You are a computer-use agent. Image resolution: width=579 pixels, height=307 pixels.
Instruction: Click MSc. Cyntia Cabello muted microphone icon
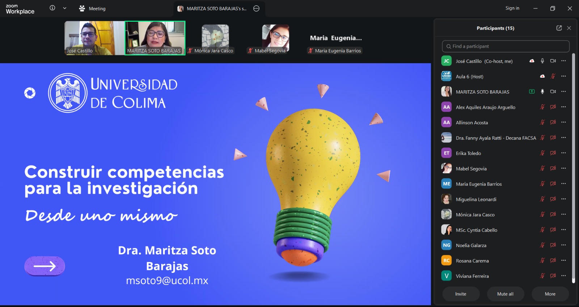point(542,230)
